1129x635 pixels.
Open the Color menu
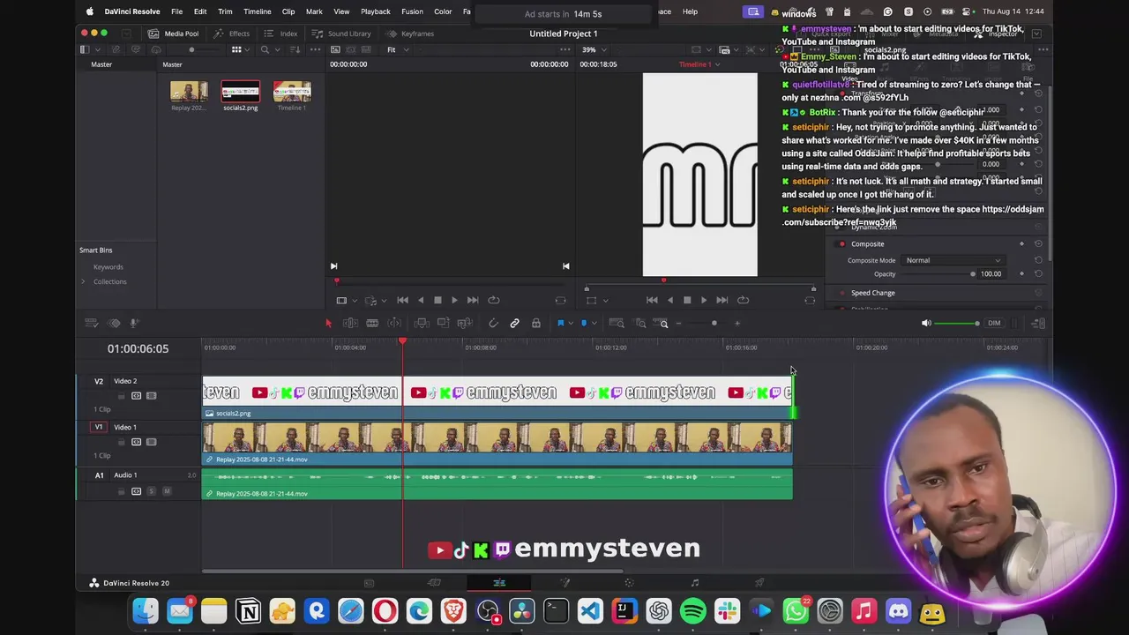443,11
